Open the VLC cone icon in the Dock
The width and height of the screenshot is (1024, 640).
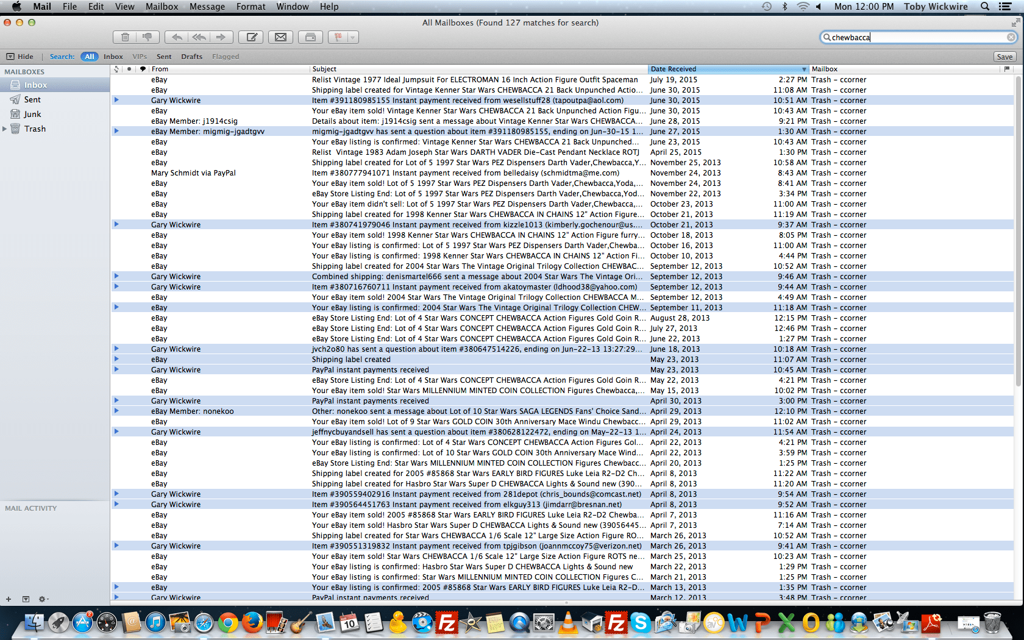568,622
